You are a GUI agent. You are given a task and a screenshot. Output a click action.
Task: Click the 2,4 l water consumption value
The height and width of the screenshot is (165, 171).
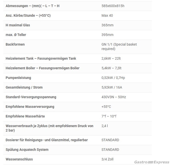click(105, 126)
